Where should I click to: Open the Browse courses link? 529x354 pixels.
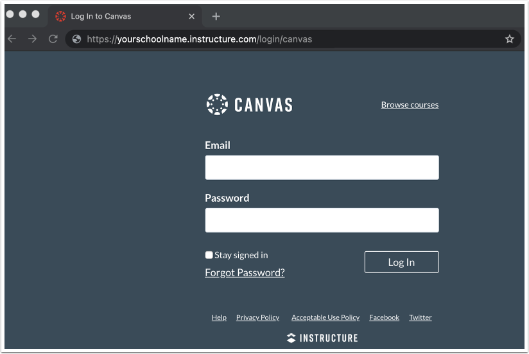click(x=410, y=105)
